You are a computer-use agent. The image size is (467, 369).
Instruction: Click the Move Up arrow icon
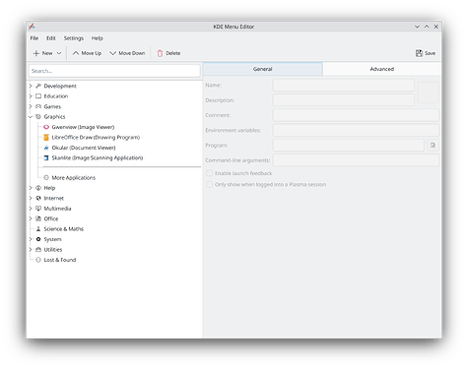[76, 53]
